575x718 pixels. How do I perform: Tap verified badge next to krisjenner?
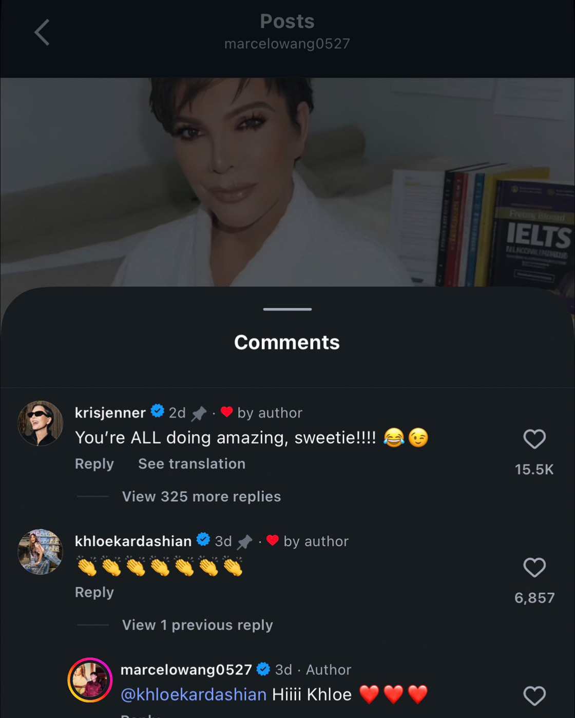tap(157, 411)
